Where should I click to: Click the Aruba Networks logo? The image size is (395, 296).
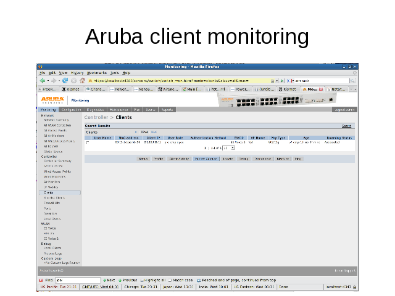click(52, 99)
